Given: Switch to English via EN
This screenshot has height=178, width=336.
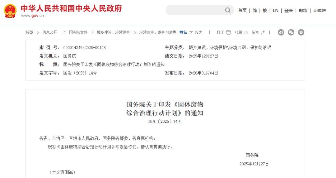Looking at the screenshot, I should point(275,10).
